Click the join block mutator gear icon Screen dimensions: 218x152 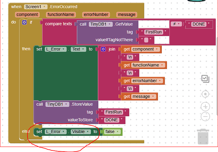103,49
